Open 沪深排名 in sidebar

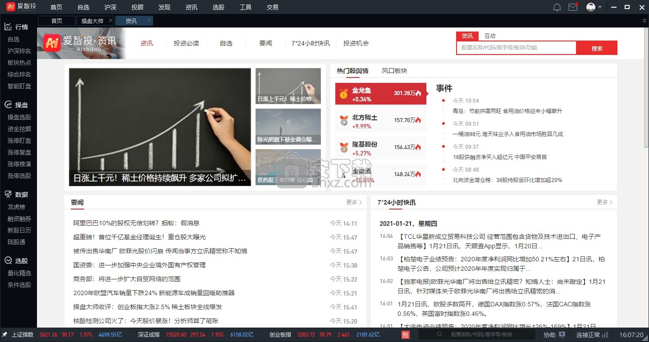19,51
